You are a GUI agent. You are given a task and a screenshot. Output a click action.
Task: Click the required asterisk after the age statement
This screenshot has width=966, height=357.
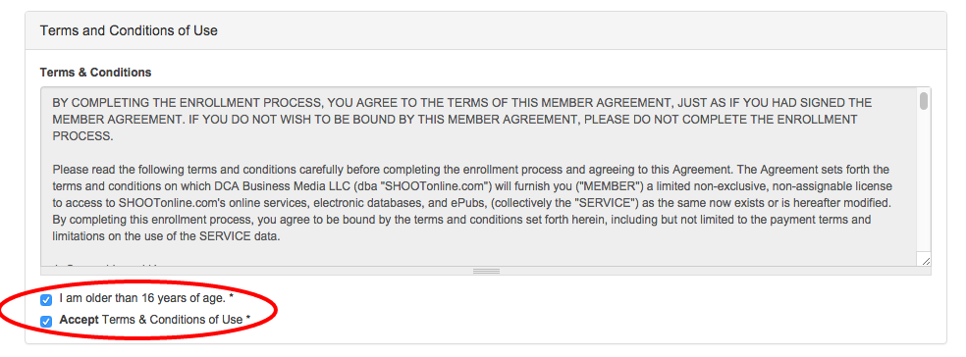coord(231,298)
